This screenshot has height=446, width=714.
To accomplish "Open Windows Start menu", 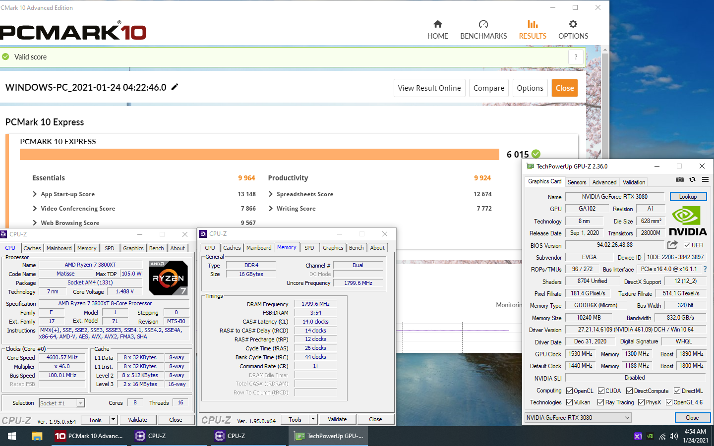I will [x=12, y=436].
